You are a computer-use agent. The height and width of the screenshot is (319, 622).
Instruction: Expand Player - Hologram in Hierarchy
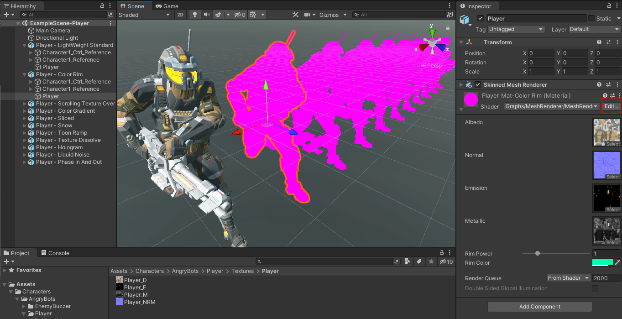click(25, 147)
